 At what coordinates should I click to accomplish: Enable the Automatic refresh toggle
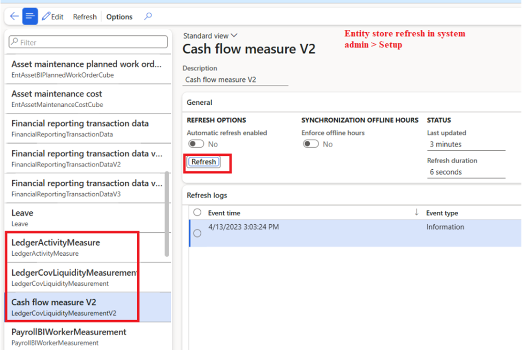pos(196,144)
